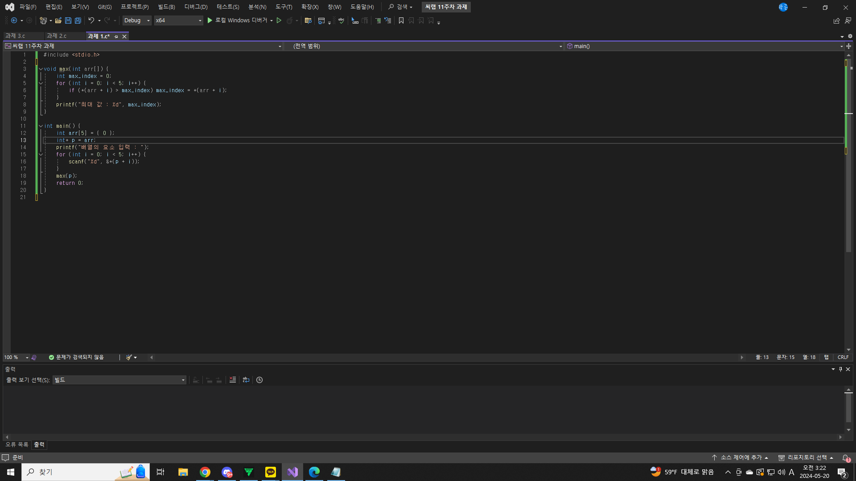
Task: Click the 소스 제어에 추가 button
Action: tap(740, 457)
